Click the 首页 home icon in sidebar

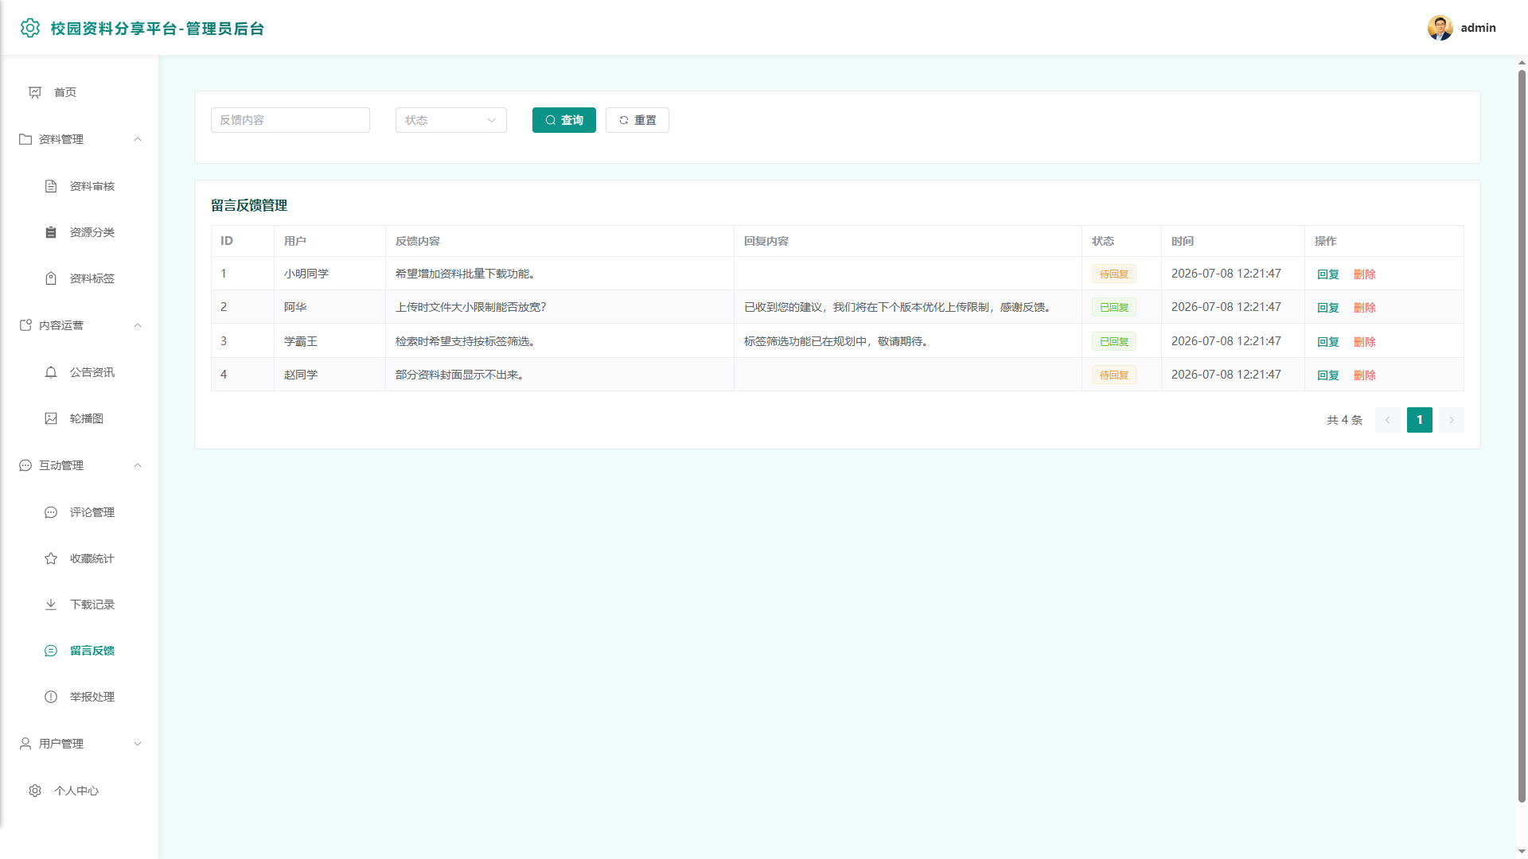(x=35, y=92)
